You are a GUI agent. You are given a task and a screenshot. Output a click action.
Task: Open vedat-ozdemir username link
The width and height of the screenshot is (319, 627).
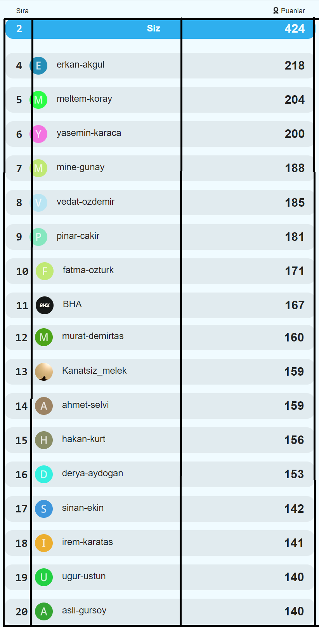coord(85,202)
